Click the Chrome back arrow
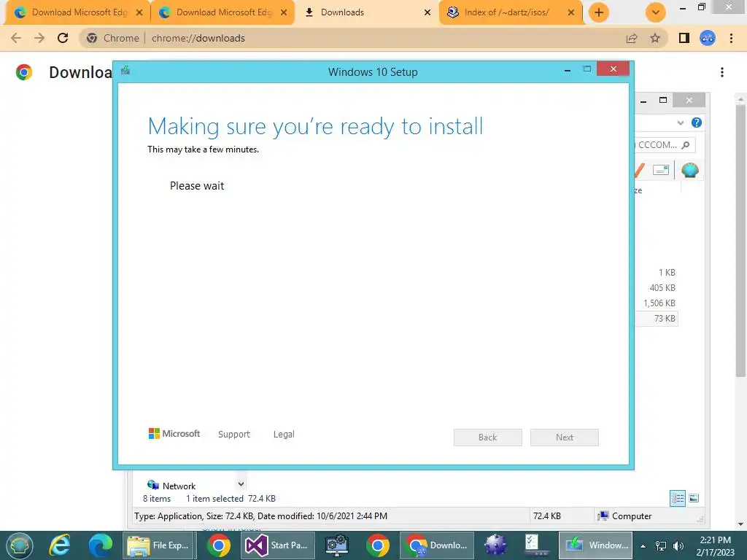This screenshot has width=747, height=560. pyautogui.click(x=16, y=38)
